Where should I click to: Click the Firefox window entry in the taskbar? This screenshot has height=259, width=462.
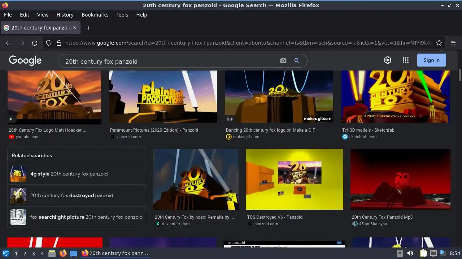[115, 253]
